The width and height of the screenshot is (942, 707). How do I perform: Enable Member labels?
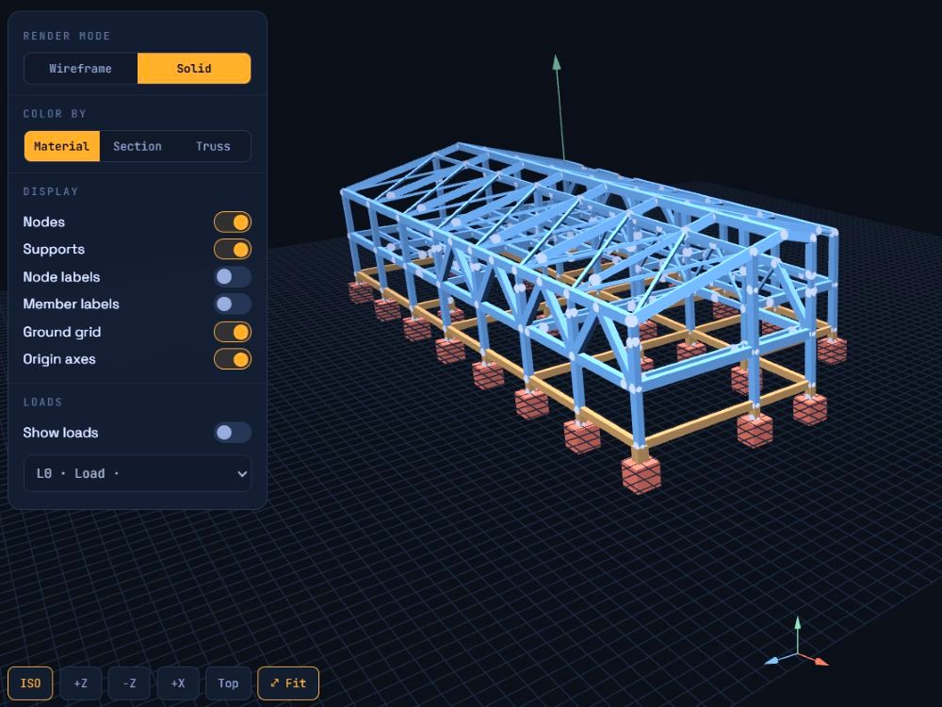(x=233, y=304)
